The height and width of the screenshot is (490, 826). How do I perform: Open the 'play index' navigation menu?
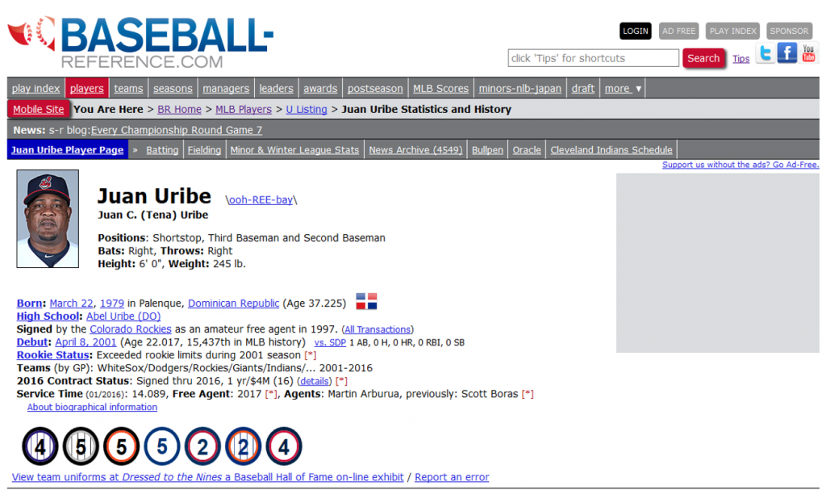pyautogui.click(x=35, y=89)
